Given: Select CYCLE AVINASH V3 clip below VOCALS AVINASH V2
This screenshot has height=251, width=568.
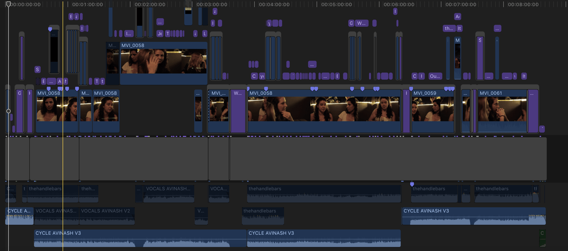Looking at the screenshot, I should [x=140, y=238].
